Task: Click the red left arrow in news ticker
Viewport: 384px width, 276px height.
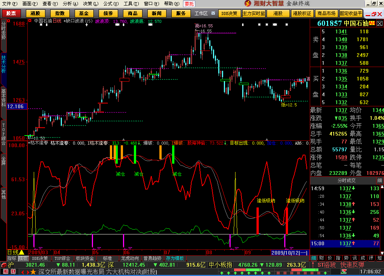Action: pyautogui.click(x=22, y=272)
